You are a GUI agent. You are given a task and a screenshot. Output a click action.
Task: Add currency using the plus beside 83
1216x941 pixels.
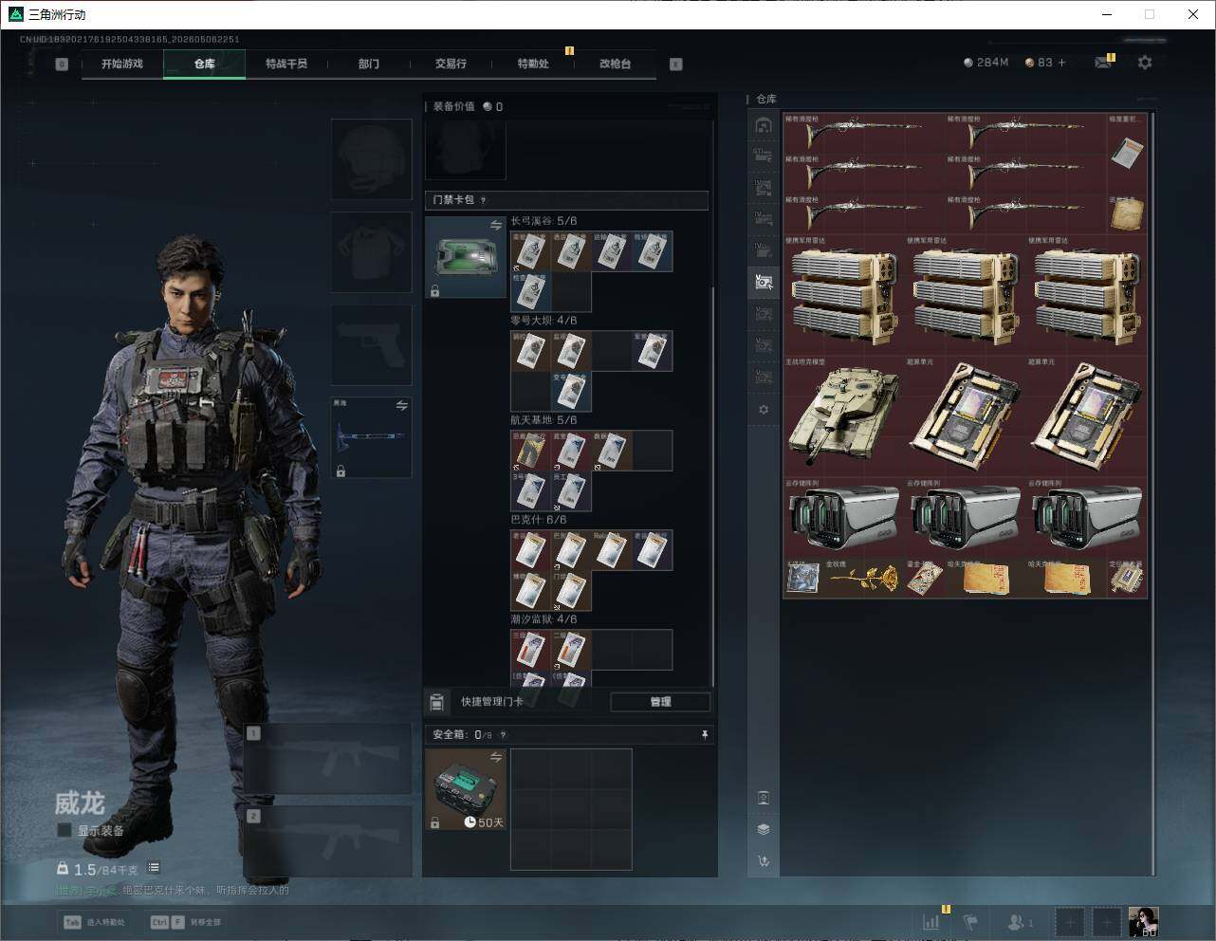1061,63
